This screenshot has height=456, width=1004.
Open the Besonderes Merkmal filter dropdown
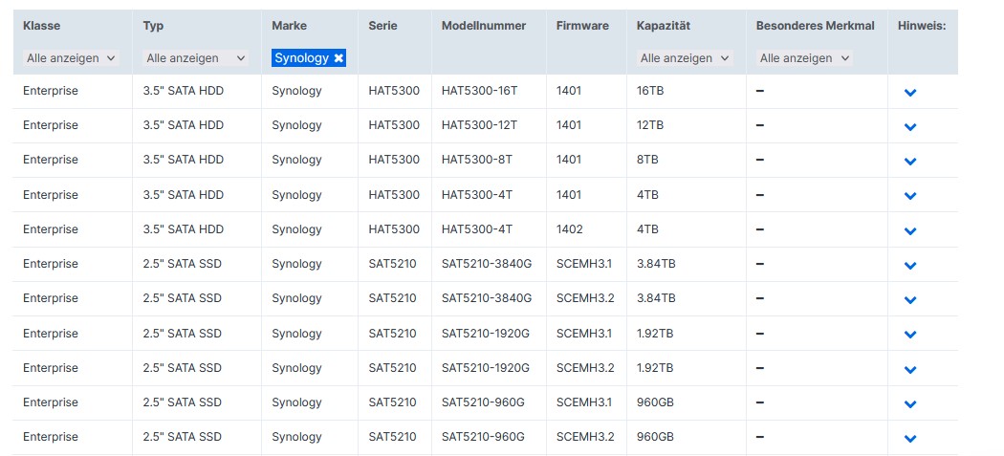coord(804,58)
